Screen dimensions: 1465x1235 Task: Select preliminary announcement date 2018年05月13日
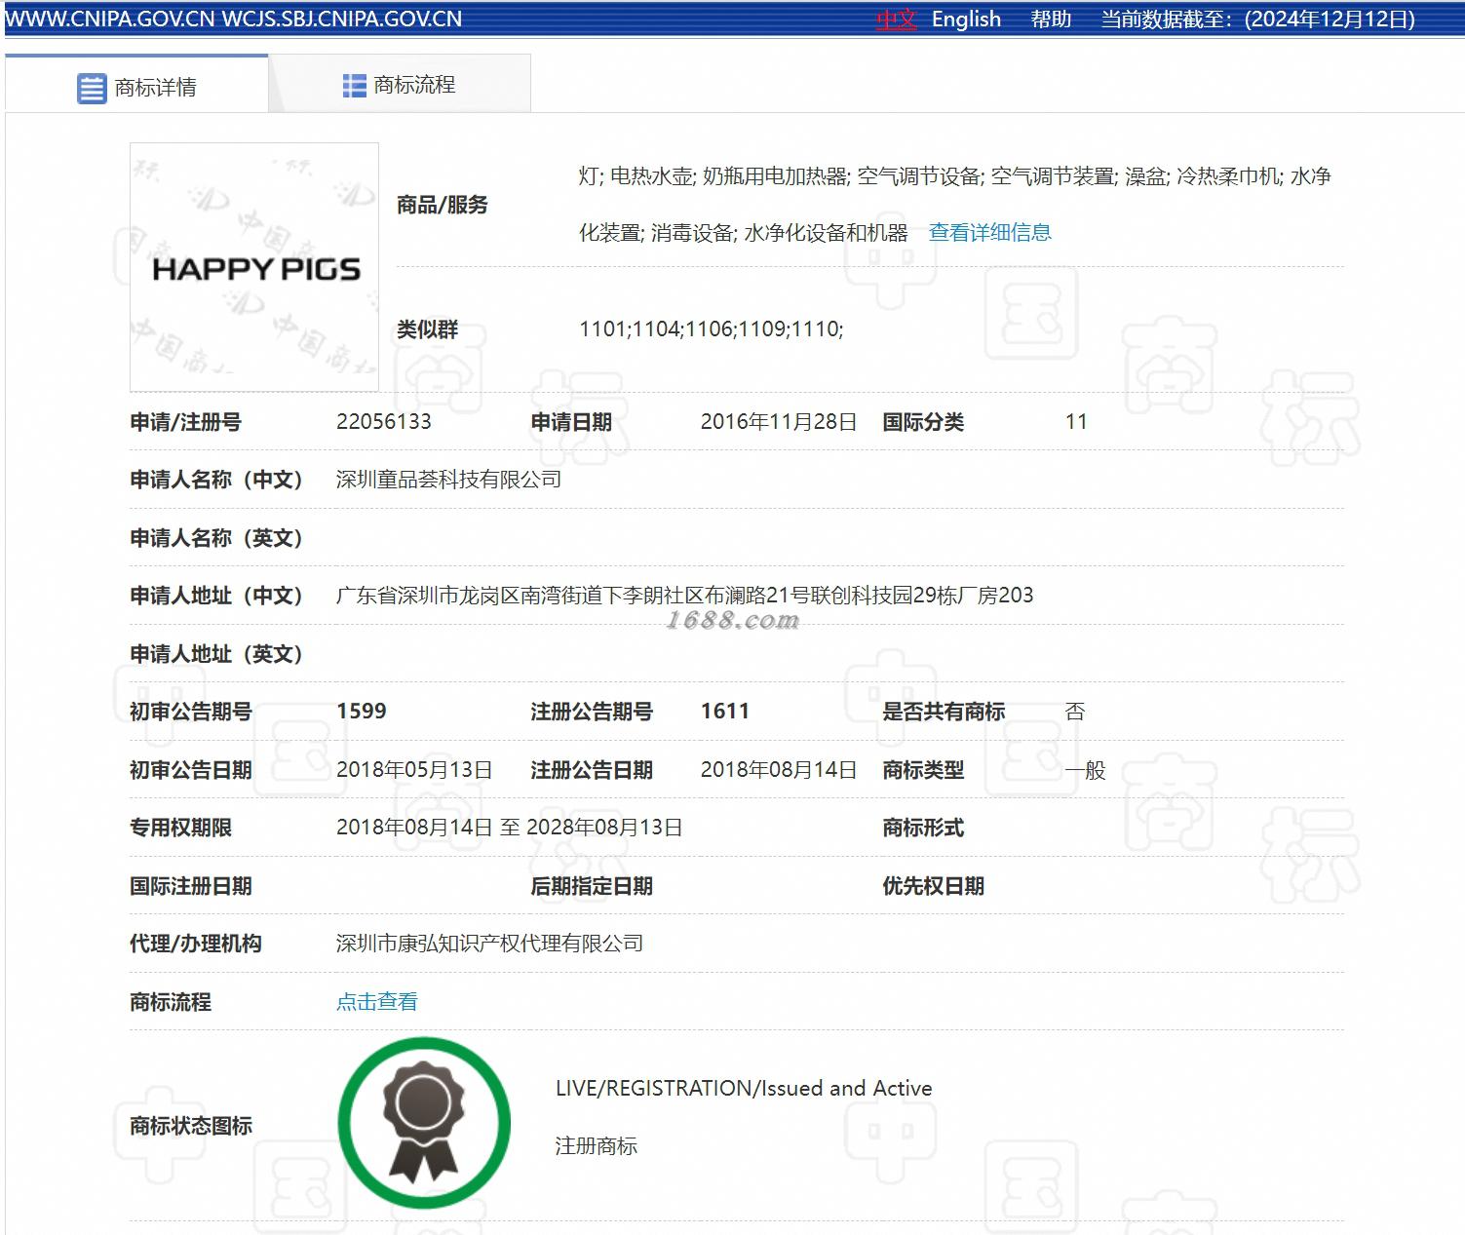(x=414, y=769)
